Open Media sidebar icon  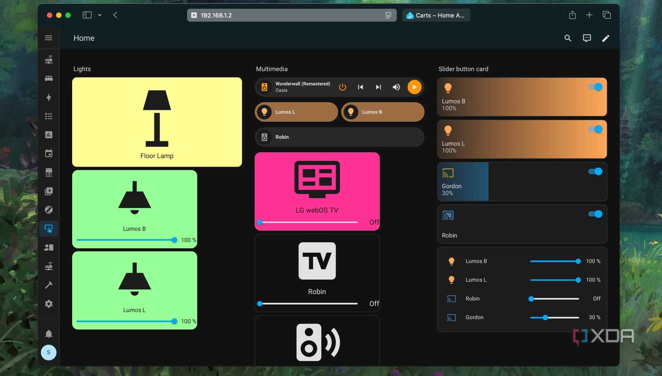(49, 191)
